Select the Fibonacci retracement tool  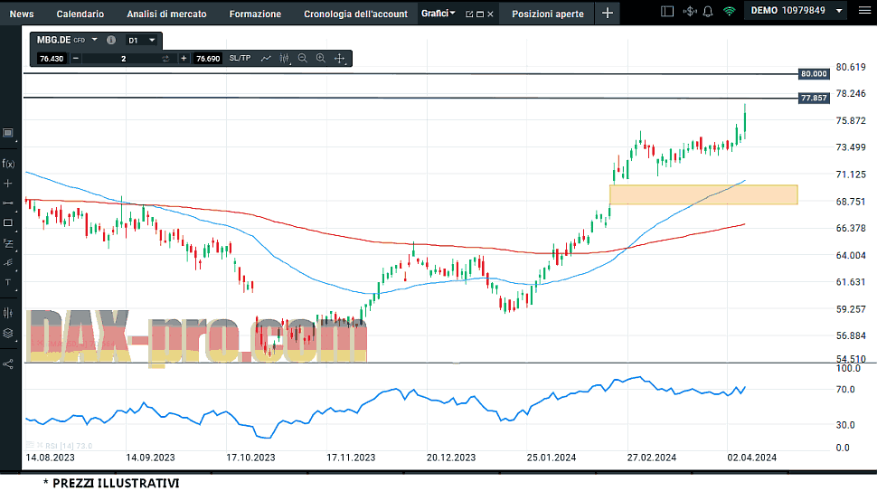tap(8, 243)
